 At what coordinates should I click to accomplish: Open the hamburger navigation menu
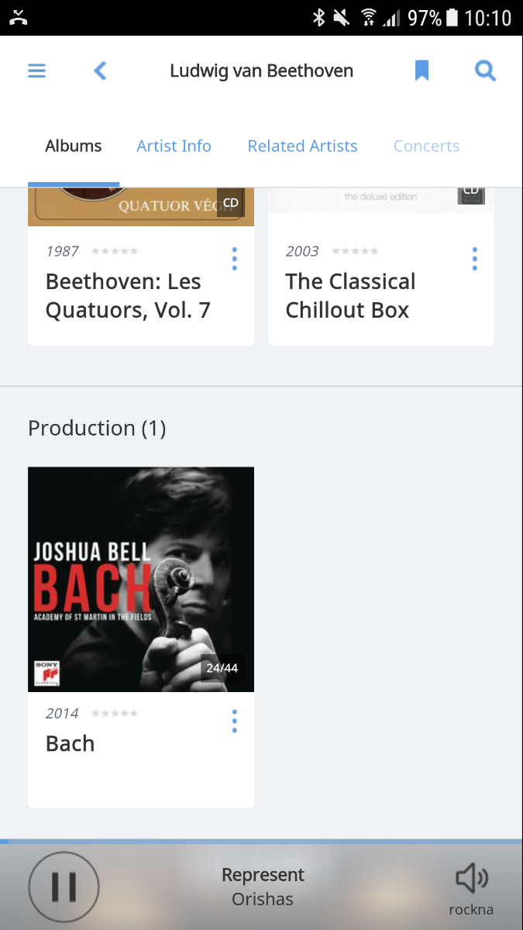(37, 71)
